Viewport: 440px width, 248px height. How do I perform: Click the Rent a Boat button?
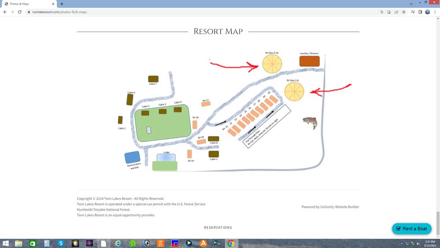(411, 229)
